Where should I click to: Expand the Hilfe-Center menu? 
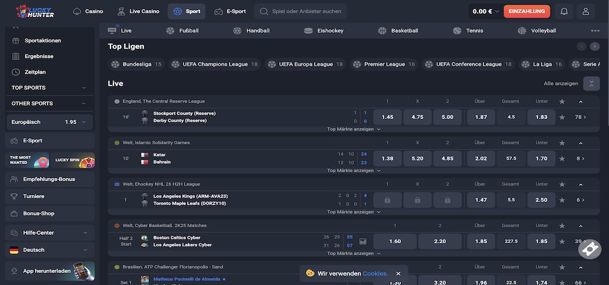pyautogui.click(x=49, y=232)
